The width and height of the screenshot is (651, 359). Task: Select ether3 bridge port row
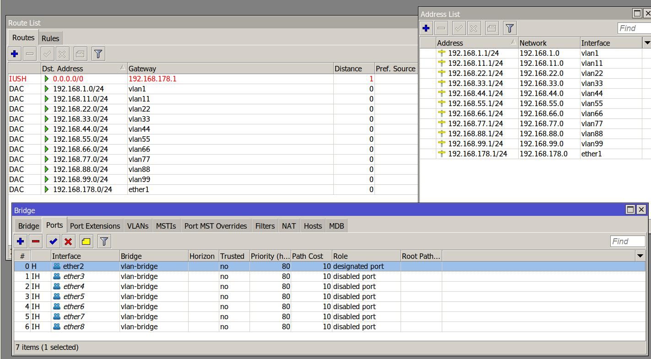click(x=330, y=276)
